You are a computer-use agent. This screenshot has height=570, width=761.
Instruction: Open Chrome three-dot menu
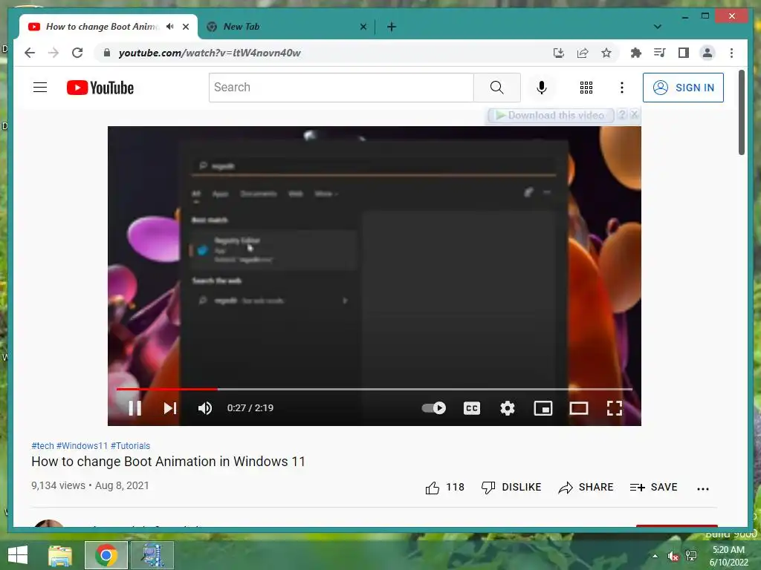pyautogui.click(x=731, y=53)
